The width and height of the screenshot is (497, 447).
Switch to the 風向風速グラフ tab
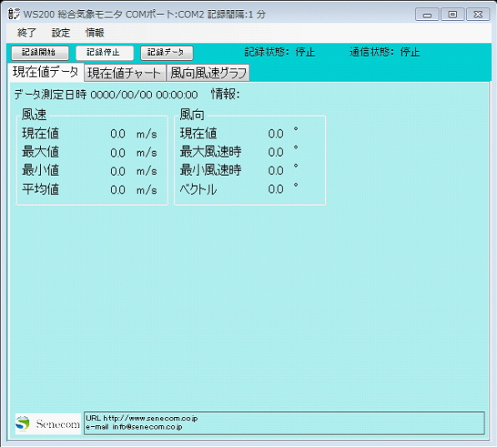208,73
